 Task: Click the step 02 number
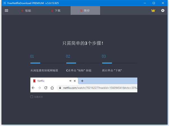coord(68,56)
